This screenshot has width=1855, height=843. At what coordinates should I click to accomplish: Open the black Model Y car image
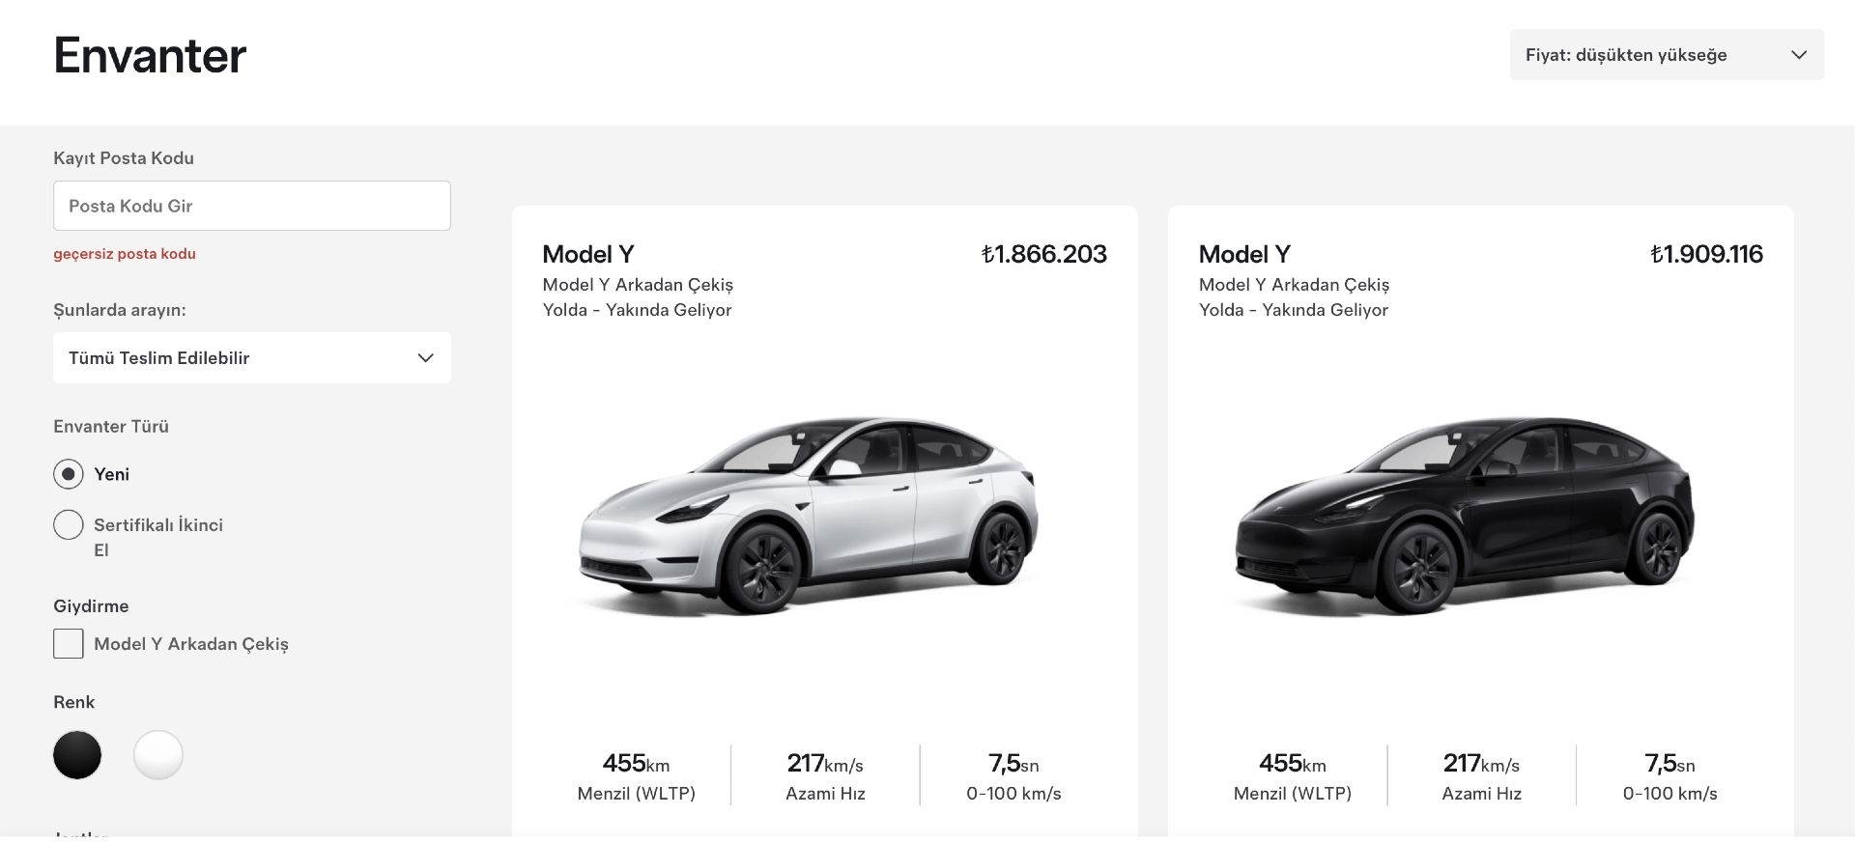(x=1465, y=515)
